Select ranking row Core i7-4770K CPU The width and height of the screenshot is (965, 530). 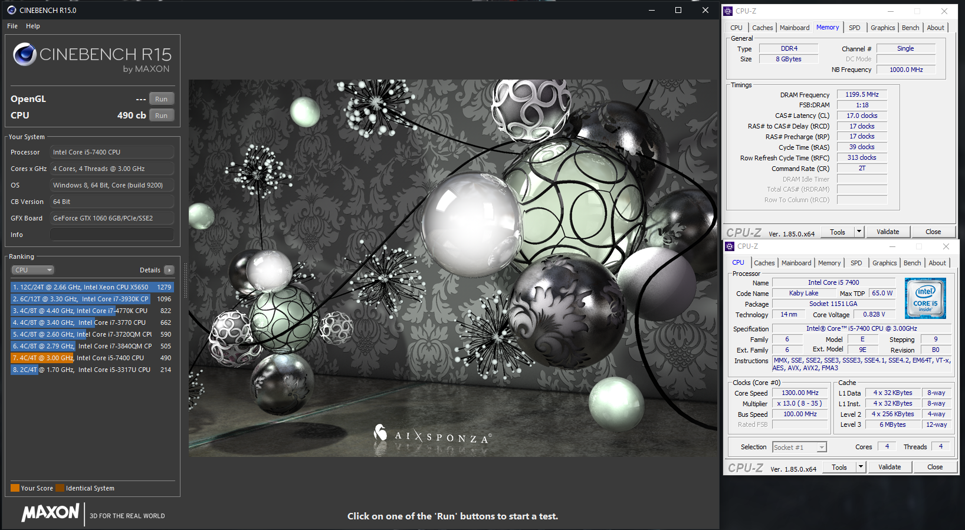[x=92, y=311]
